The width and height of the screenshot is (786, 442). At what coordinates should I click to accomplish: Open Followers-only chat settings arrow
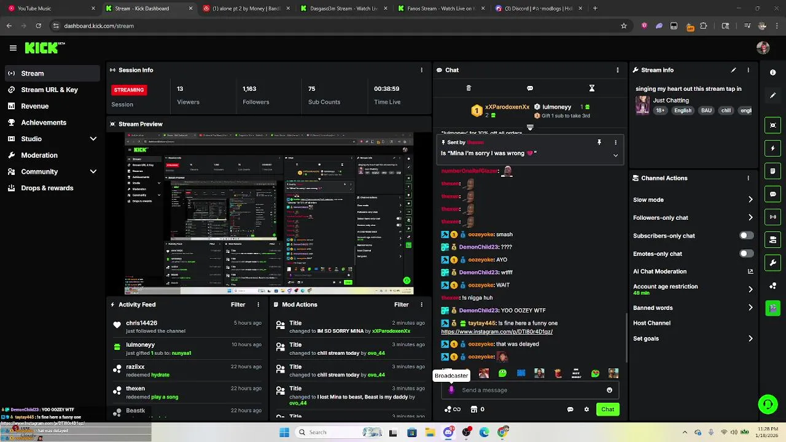(750, 217)
